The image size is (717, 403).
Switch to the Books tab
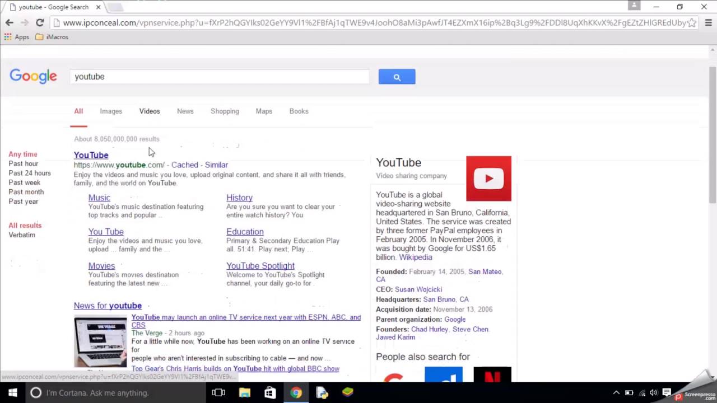pos(299,111)
